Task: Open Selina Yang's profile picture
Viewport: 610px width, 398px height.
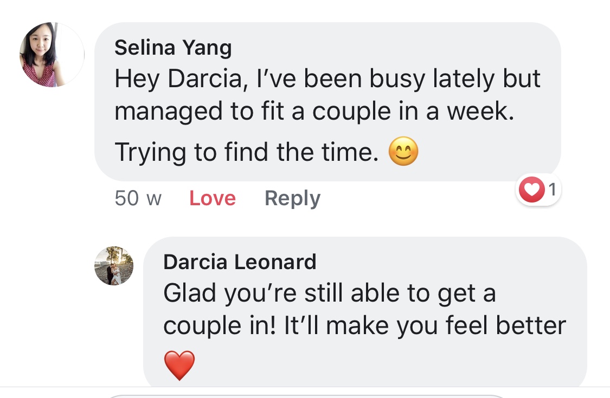Action: [x=52, y=55]
